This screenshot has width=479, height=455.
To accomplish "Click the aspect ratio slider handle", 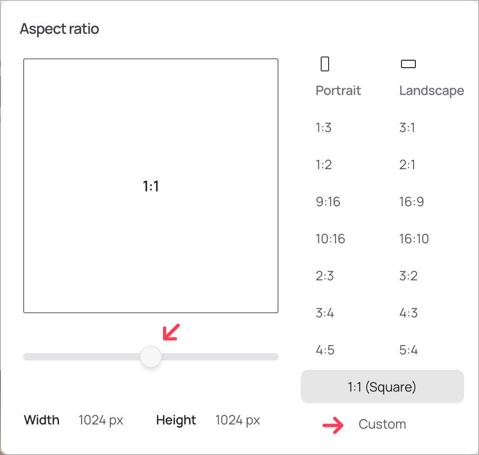I will pyautogui.click(x=150, y=357).
